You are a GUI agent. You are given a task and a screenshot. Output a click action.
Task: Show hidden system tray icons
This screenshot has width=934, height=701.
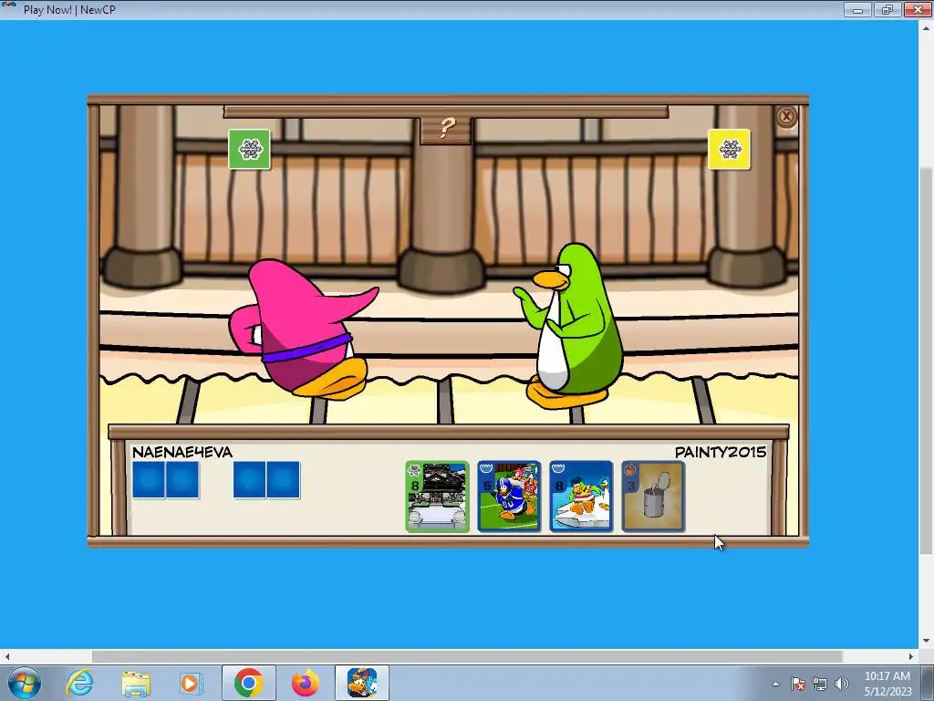pyautogui.click(x=775, y=684)
